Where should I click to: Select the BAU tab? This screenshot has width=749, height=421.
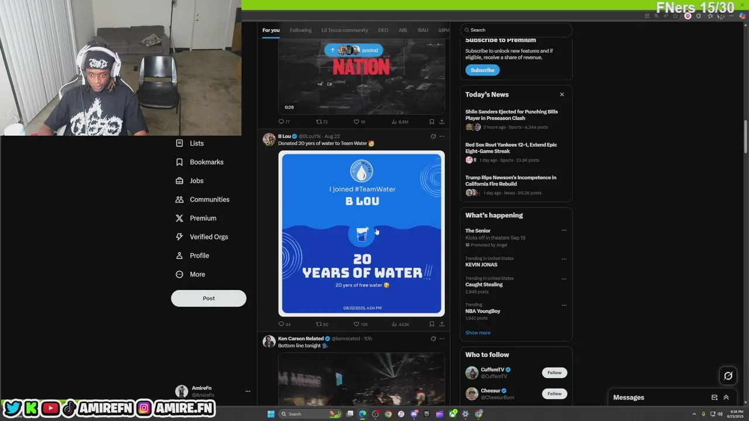(423, 30)
